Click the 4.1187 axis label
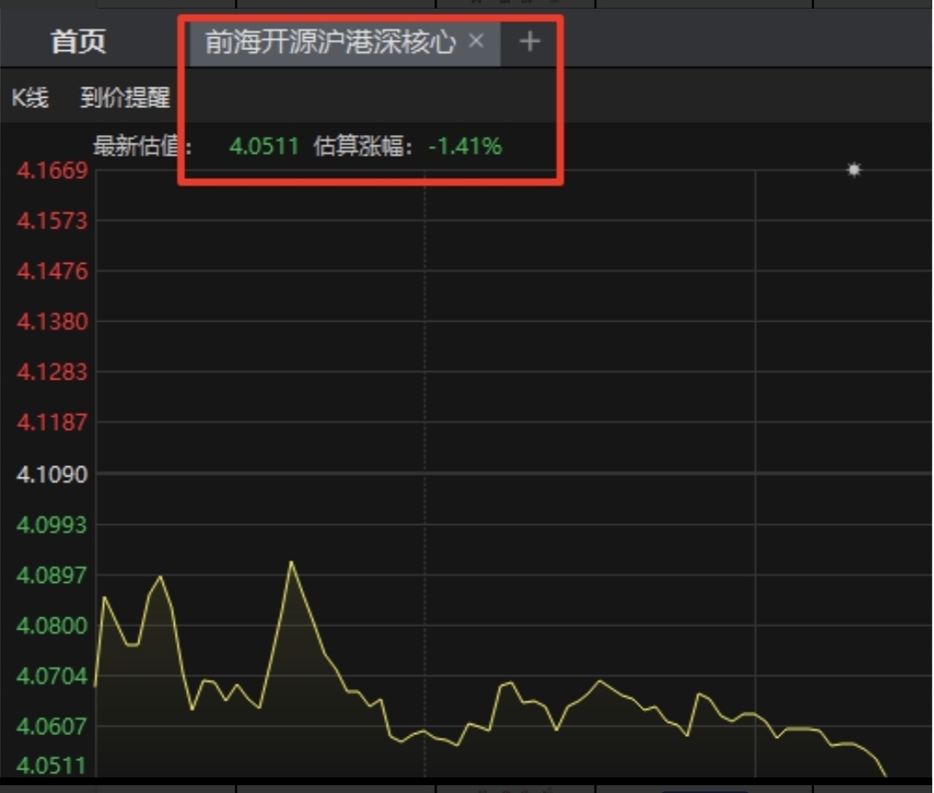This screenshot has height=793, width=934. coord(52,423)
